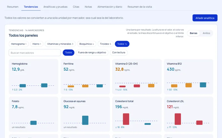Switch chart view to Anillos

point(206,33)
